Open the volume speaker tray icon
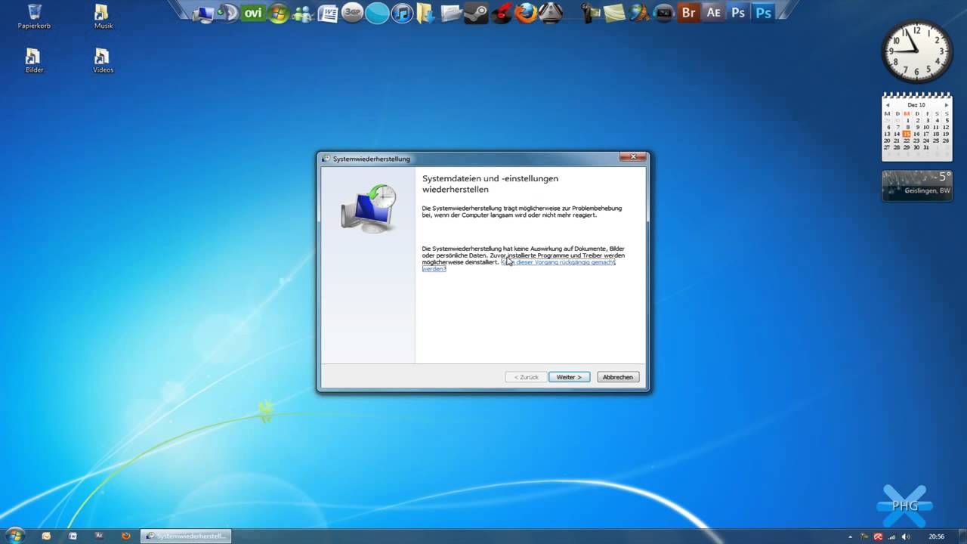The height and width of the screenshot is (544, 967). (905, 536)
